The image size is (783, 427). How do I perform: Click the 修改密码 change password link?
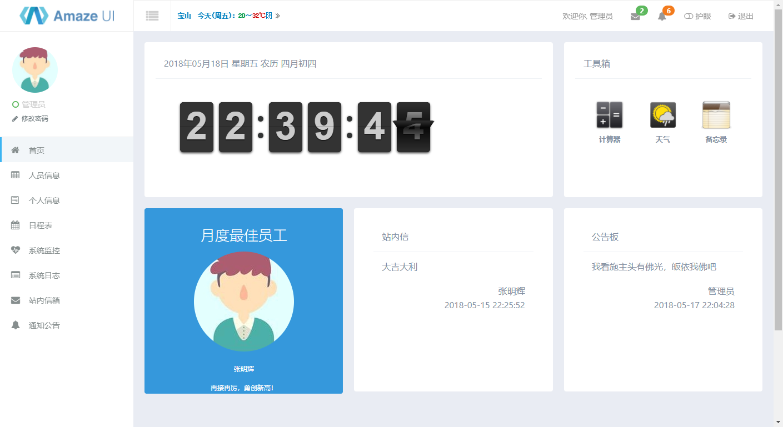[x=34, y=119]
